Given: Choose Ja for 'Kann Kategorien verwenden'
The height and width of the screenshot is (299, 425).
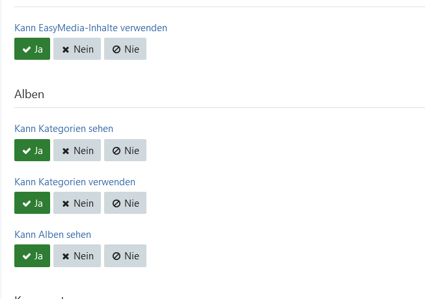Looking at the screenshot, I should point(32,203).
